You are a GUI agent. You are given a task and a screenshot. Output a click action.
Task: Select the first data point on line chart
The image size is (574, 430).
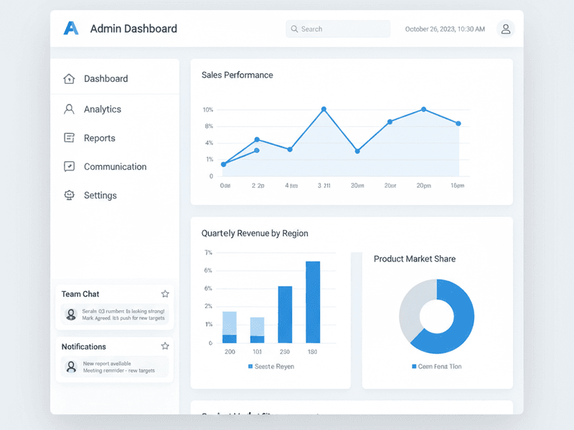[224, 164]
